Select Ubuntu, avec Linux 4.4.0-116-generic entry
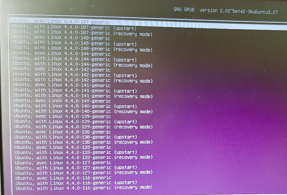 pyautogui.click(x=64, y=177)
